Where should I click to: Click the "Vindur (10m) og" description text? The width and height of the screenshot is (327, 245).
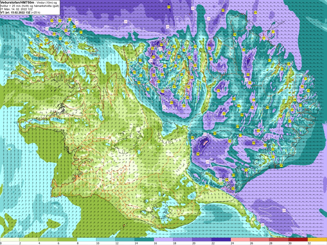click(47, 3)
